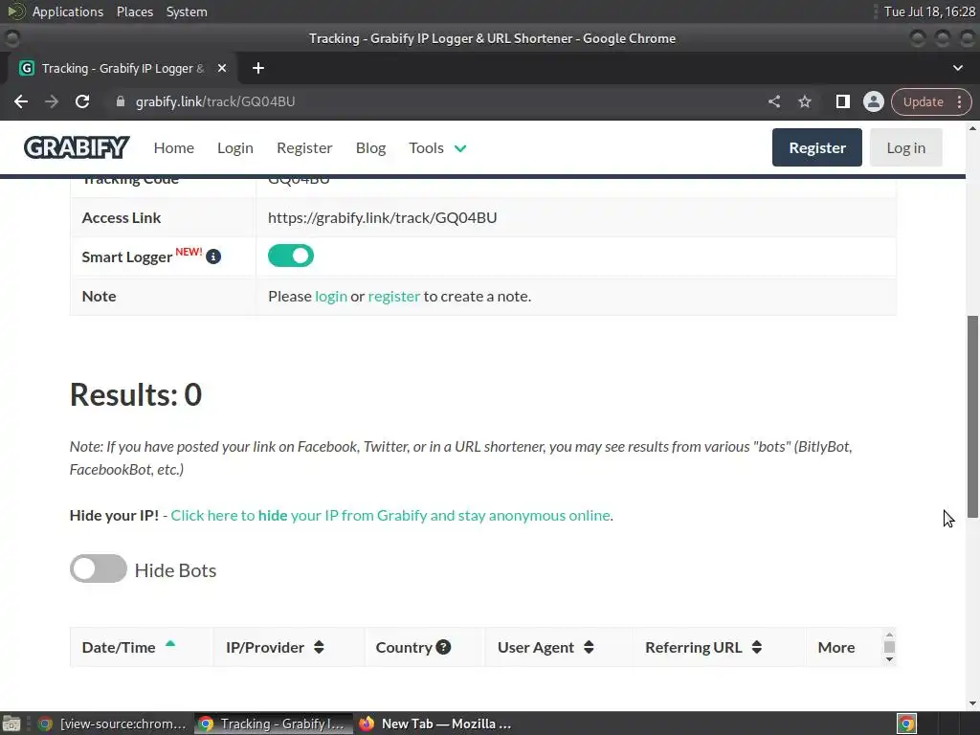Switch to New Tab Mozilla taskbar window
The height and width of the screenshot is (735, 980).
point(435,724)
